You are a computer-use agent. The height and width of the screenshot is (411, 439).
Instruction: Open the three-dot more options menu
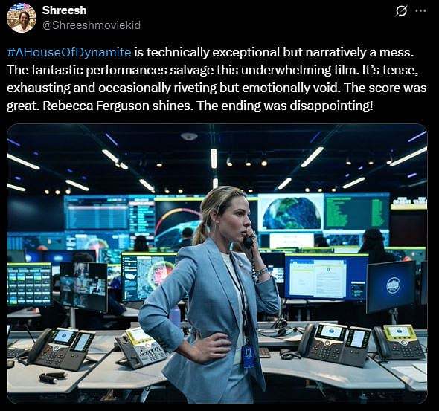click(421, 10)
